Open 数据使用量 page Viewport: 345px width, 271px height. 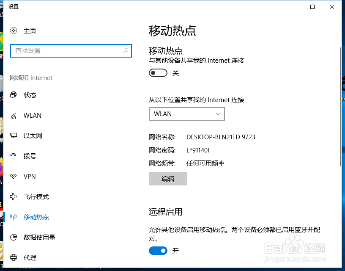[x=39, y=237]
